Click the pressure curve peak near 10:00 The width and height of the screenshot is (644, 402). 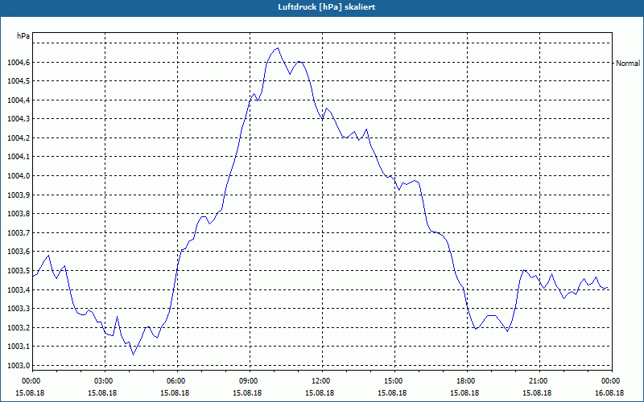278,48
